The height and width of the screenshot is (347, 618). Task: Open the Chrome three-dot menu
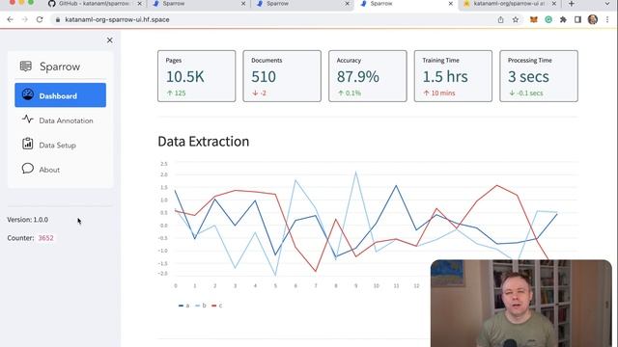coord(607,19)
